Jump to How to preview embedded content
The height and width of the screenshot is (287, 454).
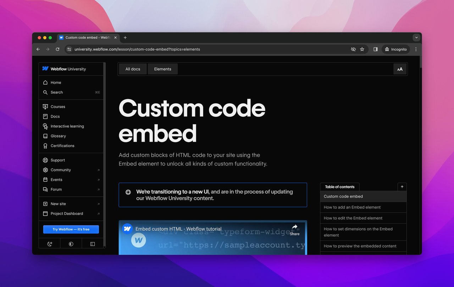pyautogui.click(x=363, y=246)
